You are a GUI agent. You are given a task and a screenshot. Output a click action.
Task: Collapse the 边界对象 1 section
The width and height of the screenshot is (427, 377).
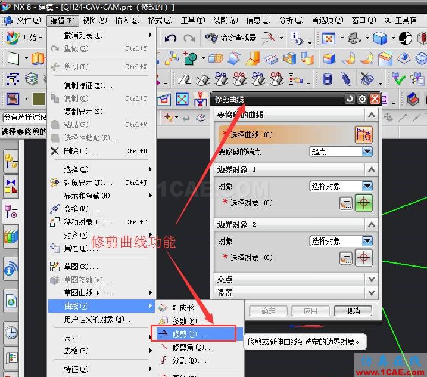tap(372, 169)
